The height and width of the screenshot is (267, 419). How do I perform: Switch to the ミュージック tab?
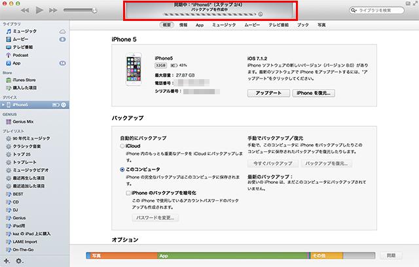pos(224,25)
